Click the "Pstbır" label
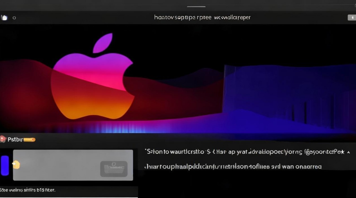The height and width of the screenshot is (198, 356). click(15, 139)
